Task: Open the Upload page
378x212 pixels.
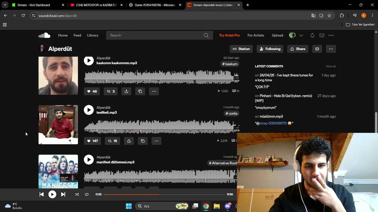Action: click(x=277, y=35)
